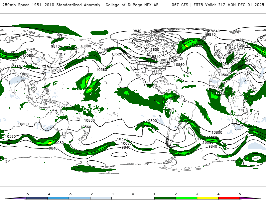Click the 9600 contour label over northern Canada
The image size is (266, 200).
click(x=155, y=49)
